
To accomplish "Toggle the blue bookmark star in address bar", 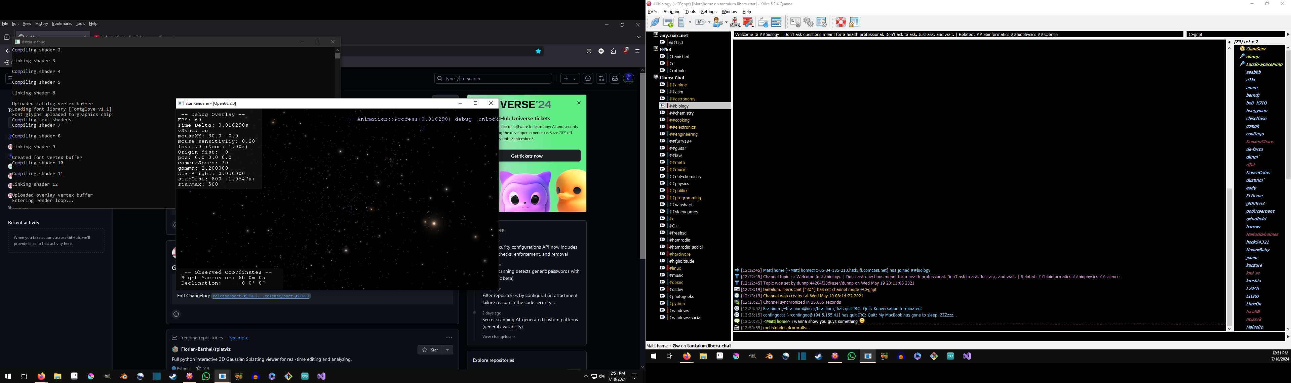I will (x=538, y=51).
